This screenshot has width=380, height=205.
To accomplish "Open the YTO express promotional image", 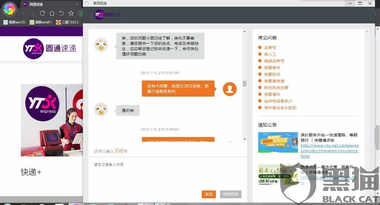I will tap(52, 120).
